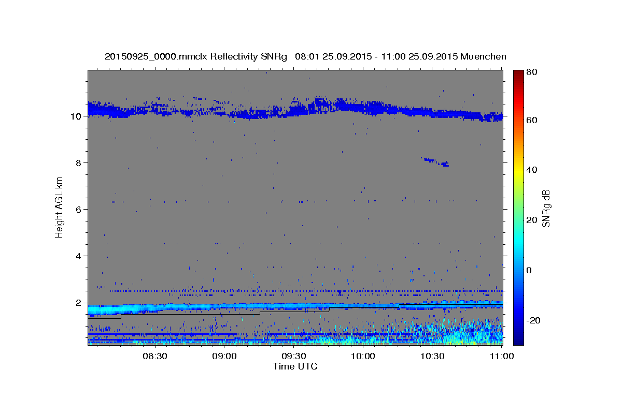Click the height axis label '10'

click(x=76, y=116)
